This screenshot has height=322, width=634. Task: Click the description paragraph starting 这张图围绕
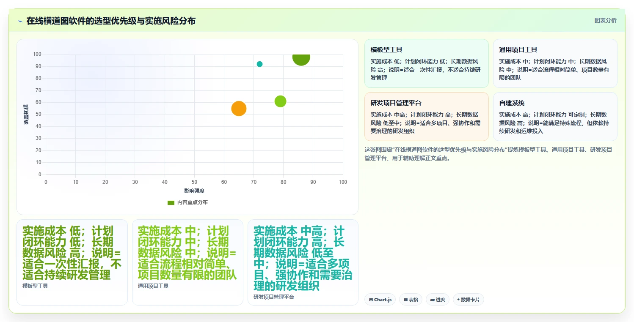tap(488, 154)
